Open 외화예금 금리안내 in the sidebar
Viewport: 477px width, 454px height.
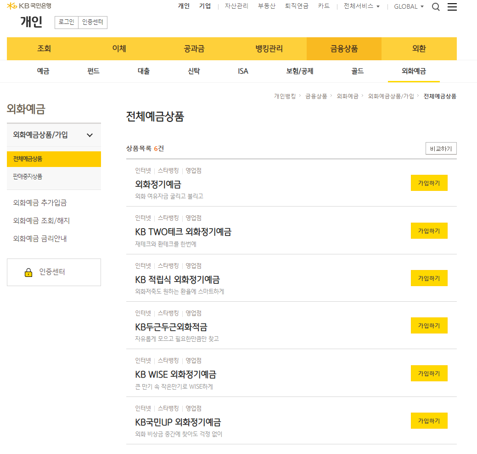pyautogui.click(x=40, y=239)
